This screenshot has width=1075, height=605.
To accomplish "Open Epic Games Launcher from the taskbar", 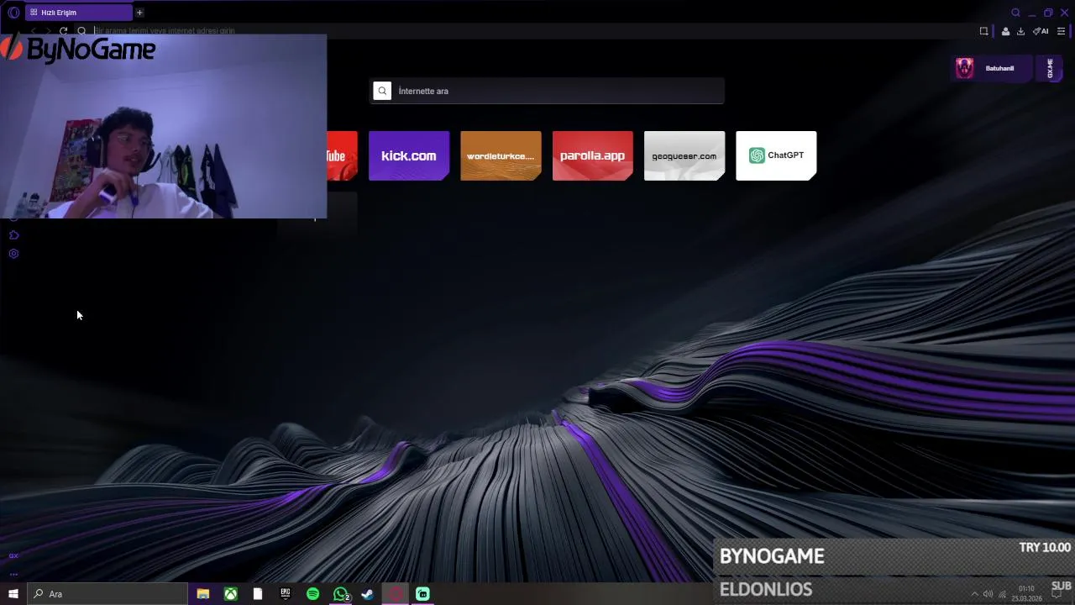I will tap(286, 594).
